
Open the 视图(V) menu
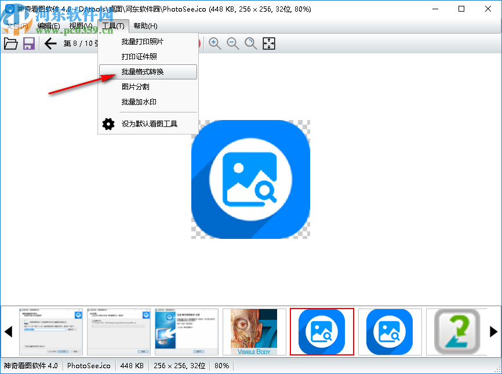81,26
